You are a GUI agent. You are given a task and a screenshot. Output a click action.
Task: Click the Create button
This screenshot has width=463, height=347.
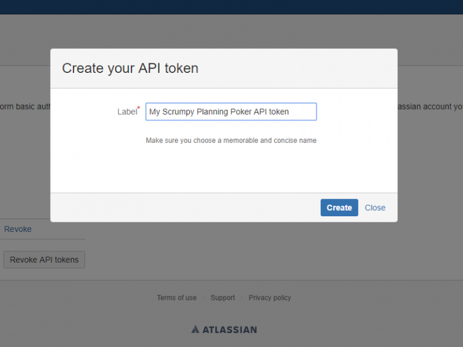[339, 208]
